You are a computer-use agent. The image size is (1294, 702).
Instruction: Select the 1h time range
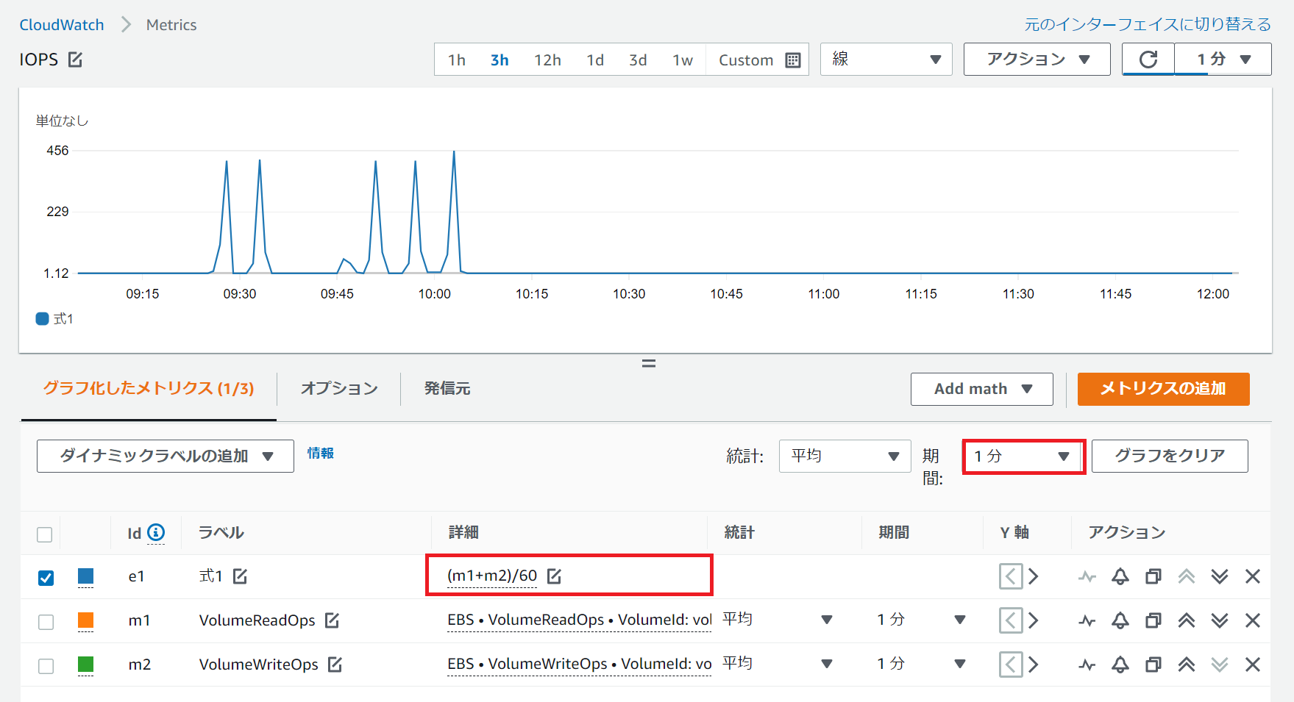pyautogui.click(x=457, y=60)
